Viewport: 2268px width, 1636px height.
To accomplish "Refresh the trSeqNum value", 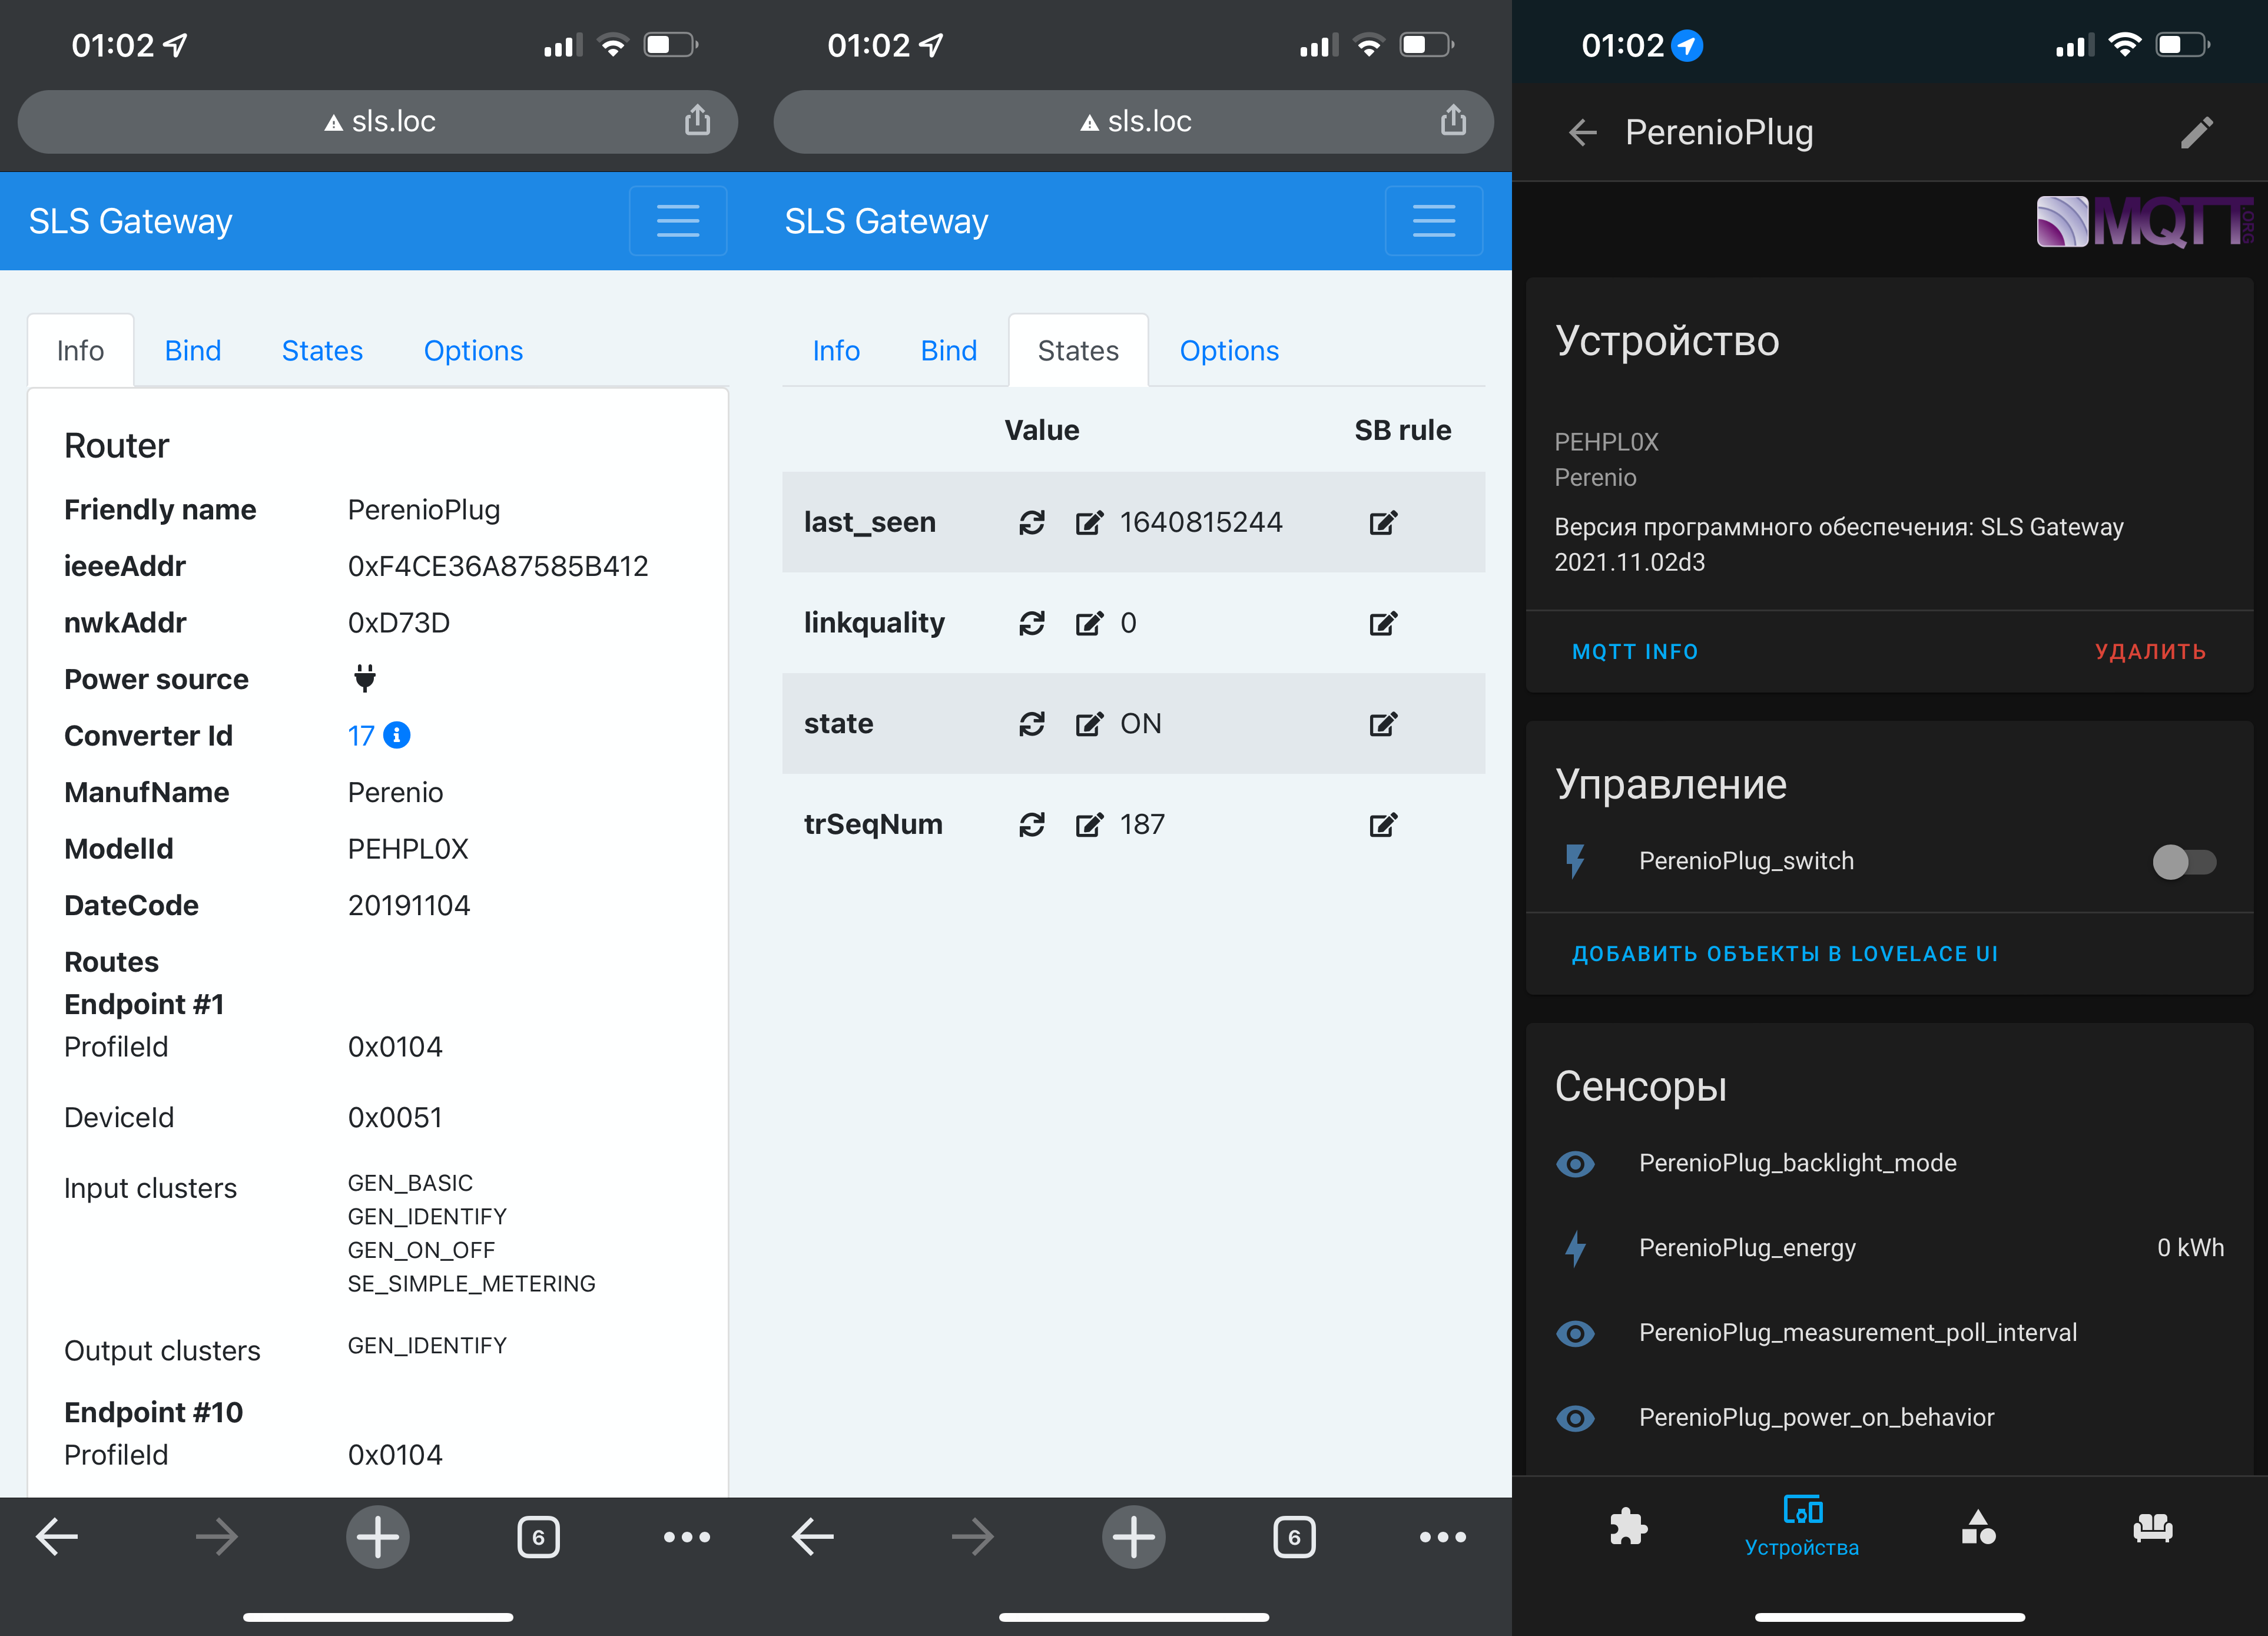I will (x=1031, y=824).
